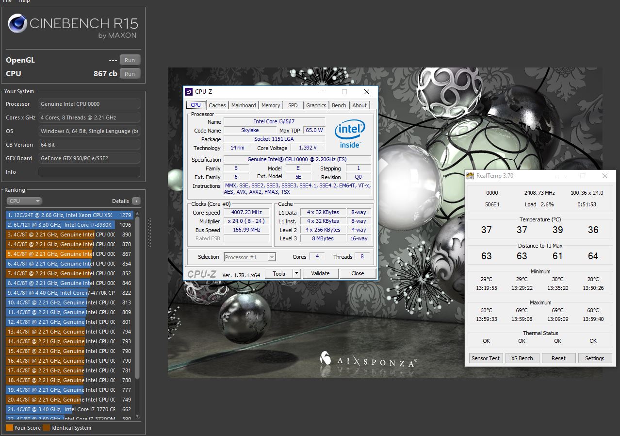Select the i7-3770 ranking entry
The height and width of the screenshot is (436, 620).
click(69, 409)
